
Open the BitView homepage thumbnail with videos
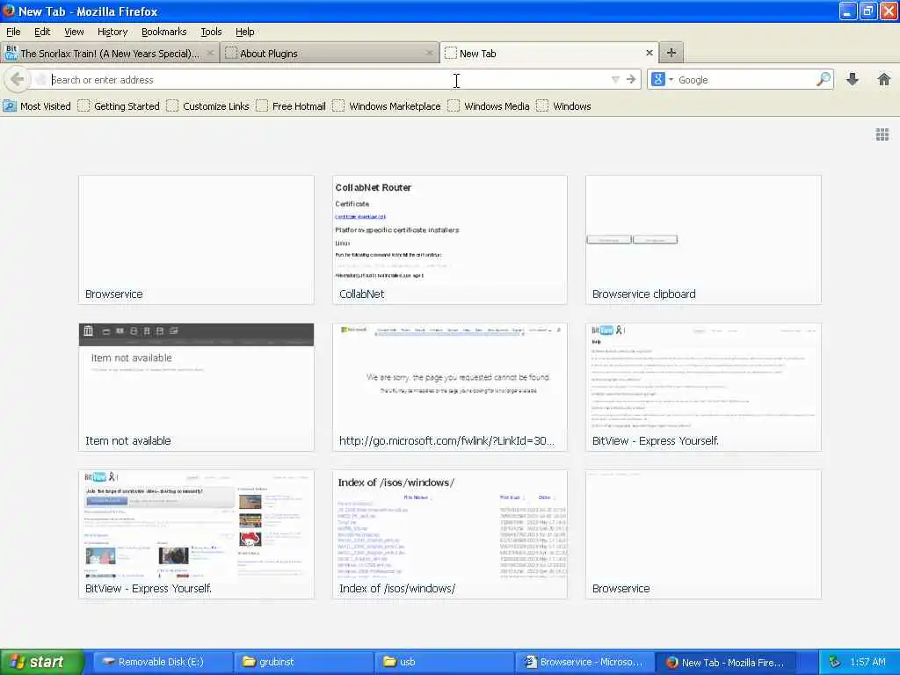click(x=196, y=534)
